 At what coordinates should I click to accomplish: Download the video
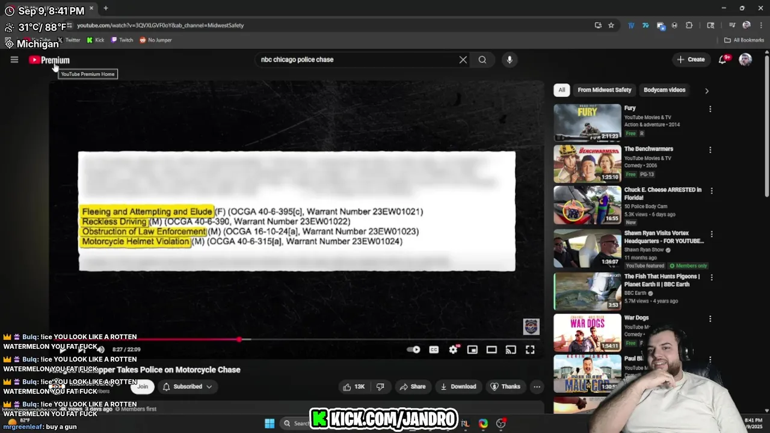tap(458, 387)
